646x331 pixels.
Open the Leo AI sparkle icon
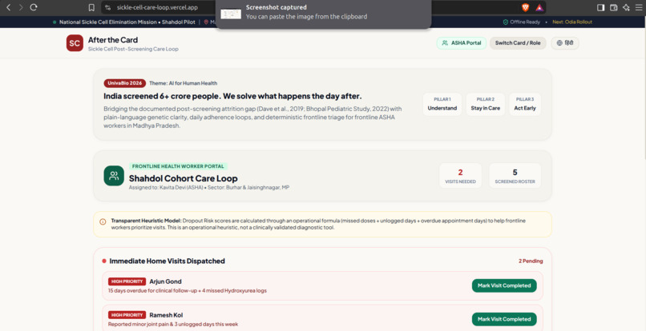(626, 7)
